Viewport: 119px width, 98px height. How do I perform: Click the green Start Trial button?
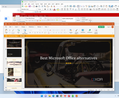[x=101, y=27]
